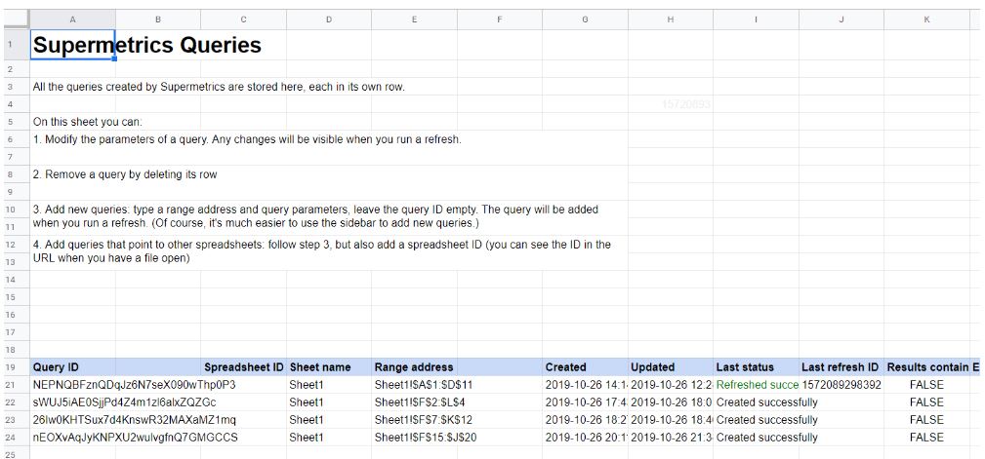Select row 1 header
Screen dimensions: 985x459
coord(17,45)
